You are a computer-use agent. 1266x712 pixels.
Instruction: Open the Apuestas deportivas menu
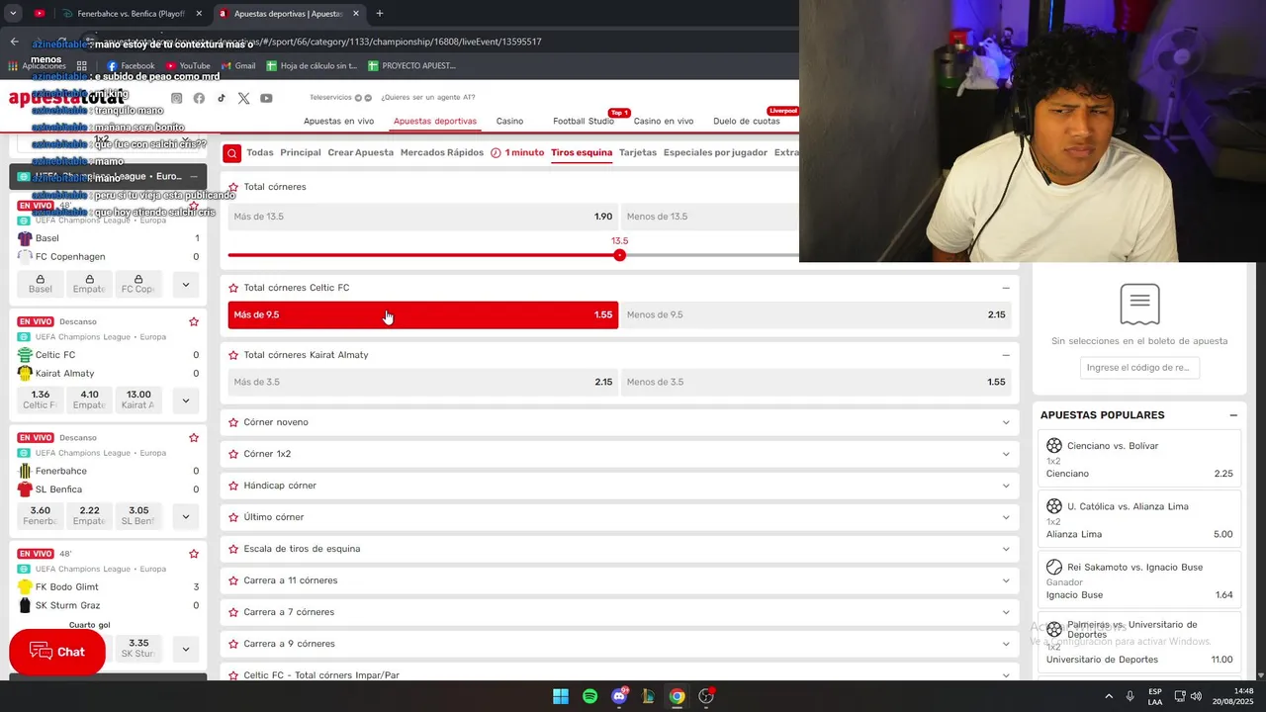[435, 121]
